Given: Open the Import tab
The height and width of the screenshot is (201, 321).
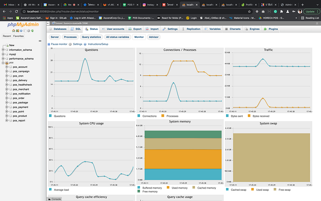Looking at the screenshot, I should (152, 29).
